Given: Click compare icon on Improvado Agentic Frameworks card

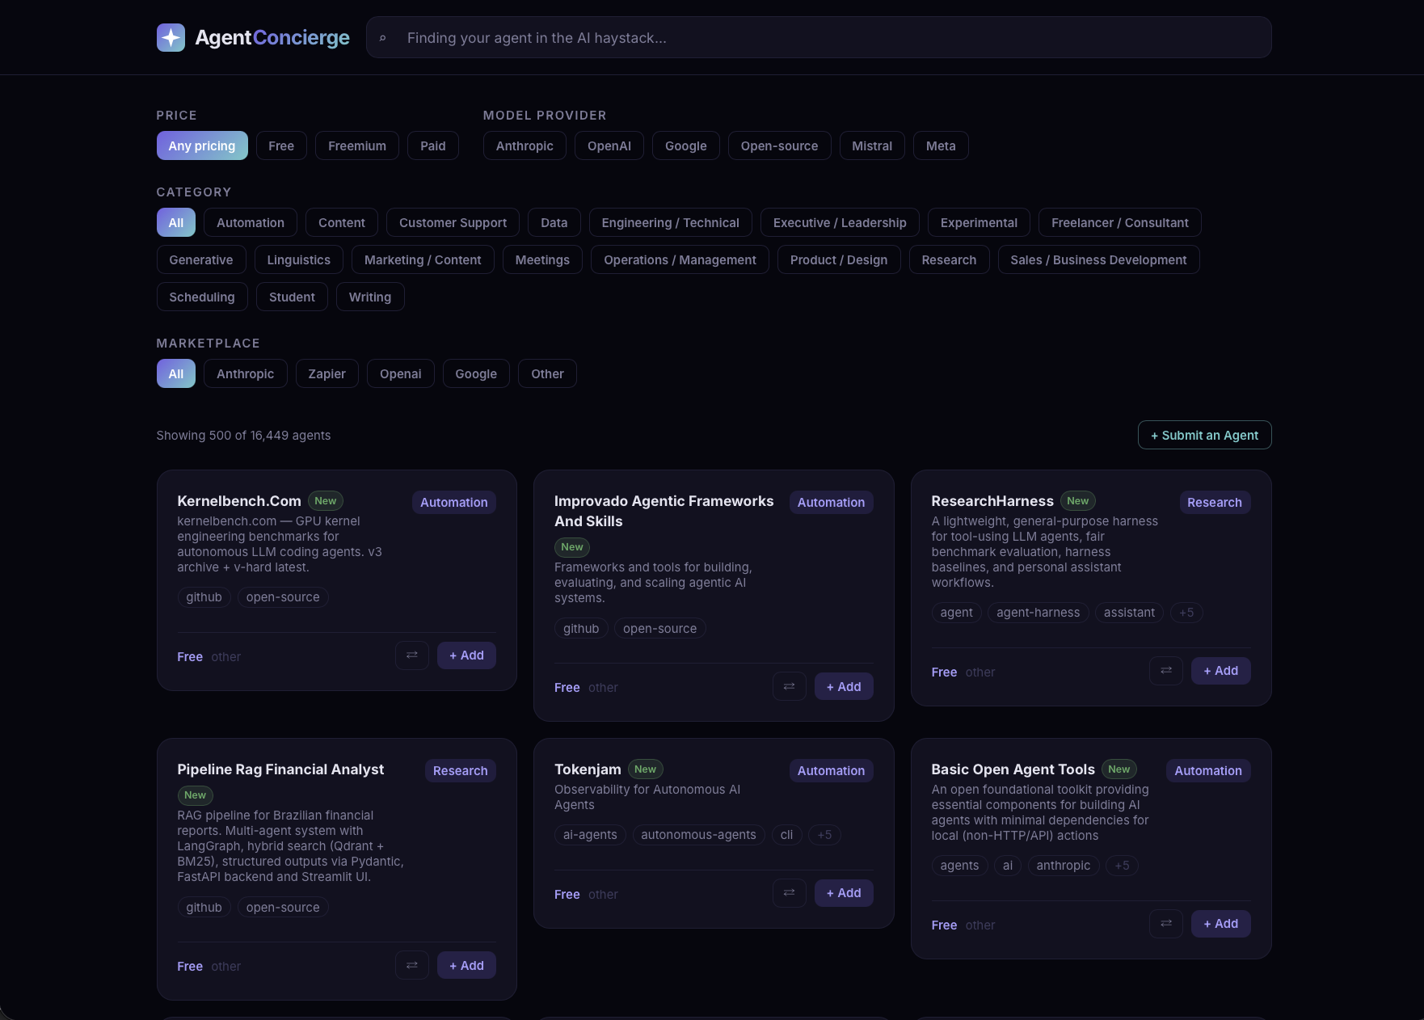Looking at the screenshot, I should (x=790, y=687).
